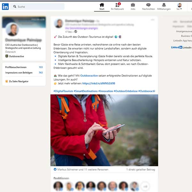Click the like reaction icon under post
This screenshot has width=192, height=192.
pyautogui.click(x=55, y=170)
